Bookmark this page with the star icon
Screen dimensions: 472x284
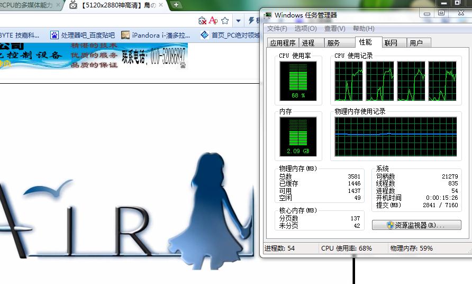point(225,21)
